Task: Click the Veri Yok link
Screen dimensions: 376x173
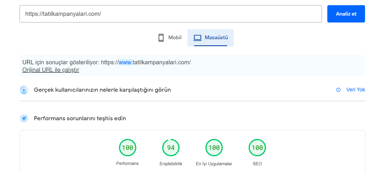Action: coord(356,90)
